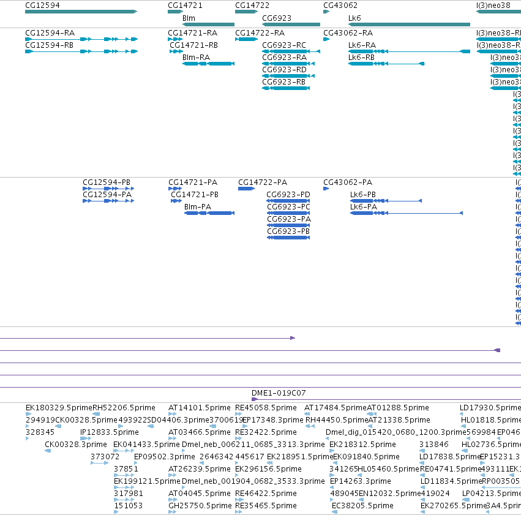Select EST IP12833.5prime
This screenshot has width=521, height=515.
[x=110, y=432]
